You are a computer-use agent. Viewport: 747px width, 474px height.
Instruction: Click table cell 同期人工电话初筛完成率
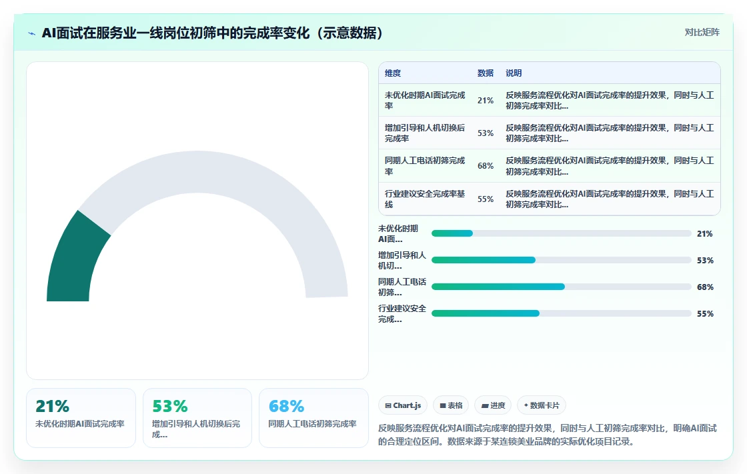425,166
